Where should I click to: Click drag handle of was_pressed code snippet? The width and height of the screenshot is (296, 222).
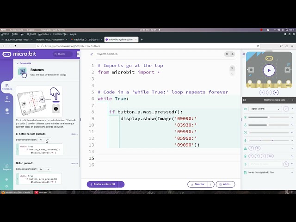[x=18, y=149]
